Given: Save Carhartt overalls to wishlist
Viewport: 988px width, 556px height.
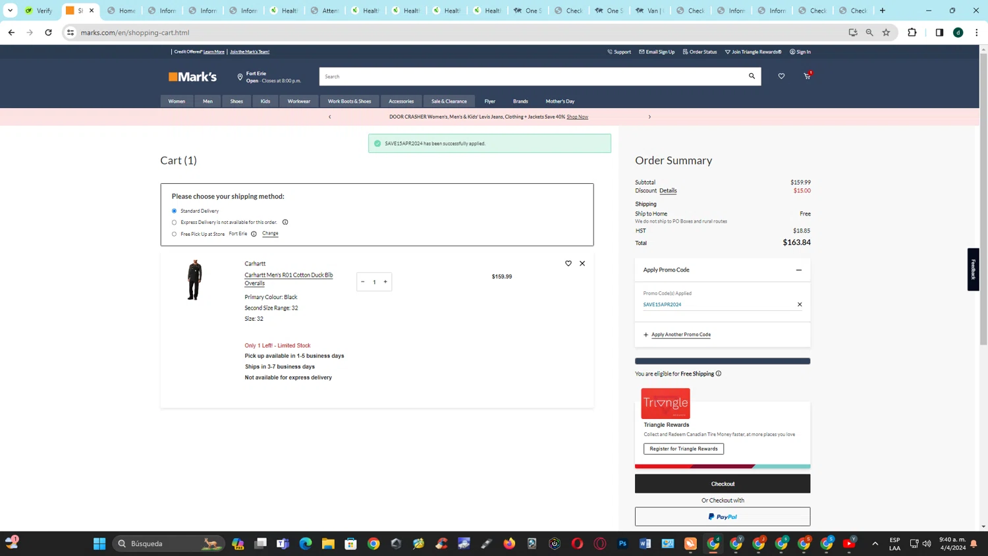Looking at the screenshot, I should click(x=568, y=264).
